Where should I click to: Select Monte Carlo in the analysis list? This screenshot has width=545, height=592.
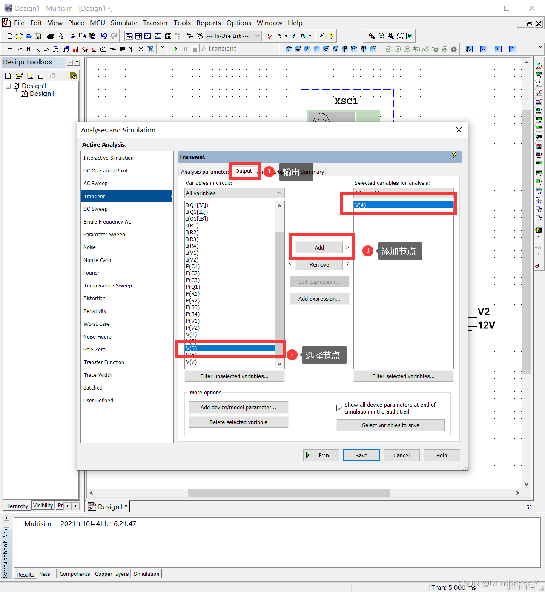pos(127,260)
